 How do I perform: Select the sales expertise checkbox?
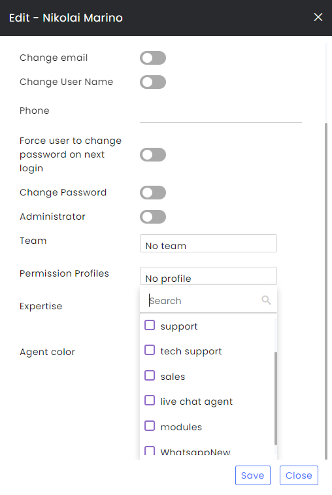(150, 375)
